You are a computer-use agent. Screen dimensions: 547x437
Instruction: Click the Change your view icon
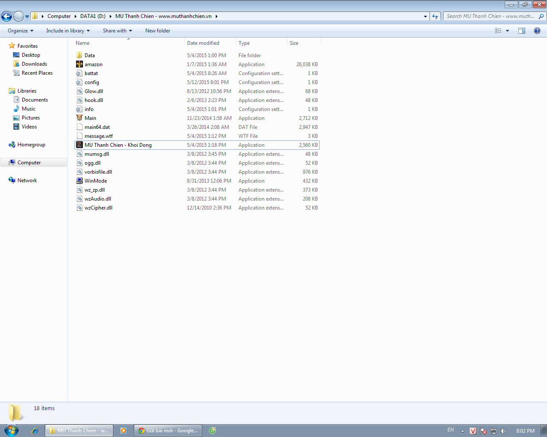coord(498,31)
